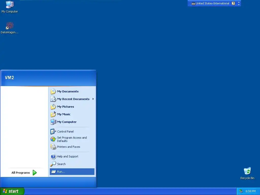260x195 pixels.
Task: Click the system tray notification icon
Action: pos(241,191)
